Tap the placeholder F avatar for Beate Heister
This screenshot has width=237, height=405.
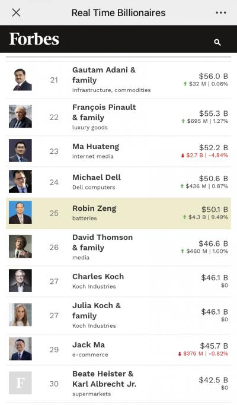point(20,383)
